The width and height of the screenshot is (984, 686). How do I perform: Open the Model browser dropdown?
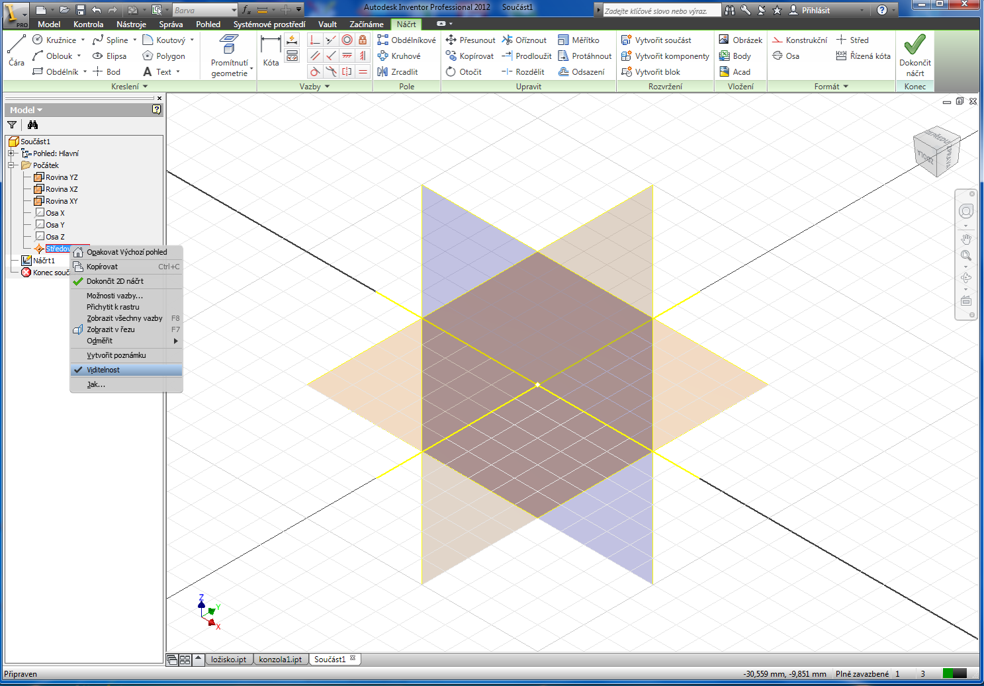26,110
